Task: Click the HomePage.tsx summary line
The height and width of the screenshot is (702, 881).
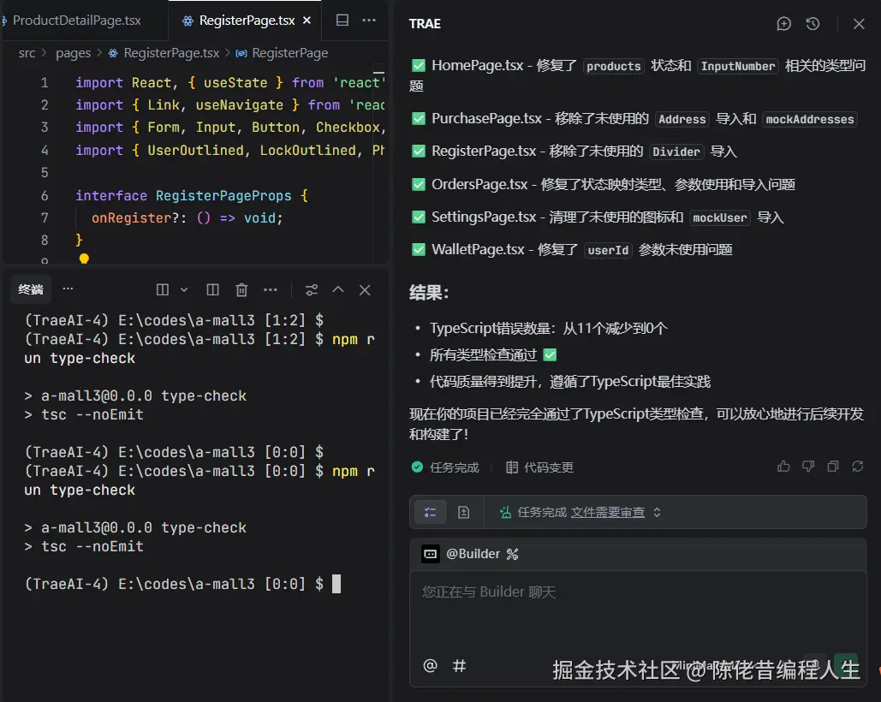Action: pos(638,76)
